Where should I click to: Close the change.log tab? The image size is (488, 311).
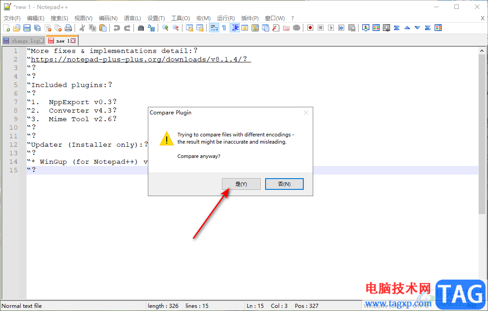pyautogui.click(x=42, y=41)
